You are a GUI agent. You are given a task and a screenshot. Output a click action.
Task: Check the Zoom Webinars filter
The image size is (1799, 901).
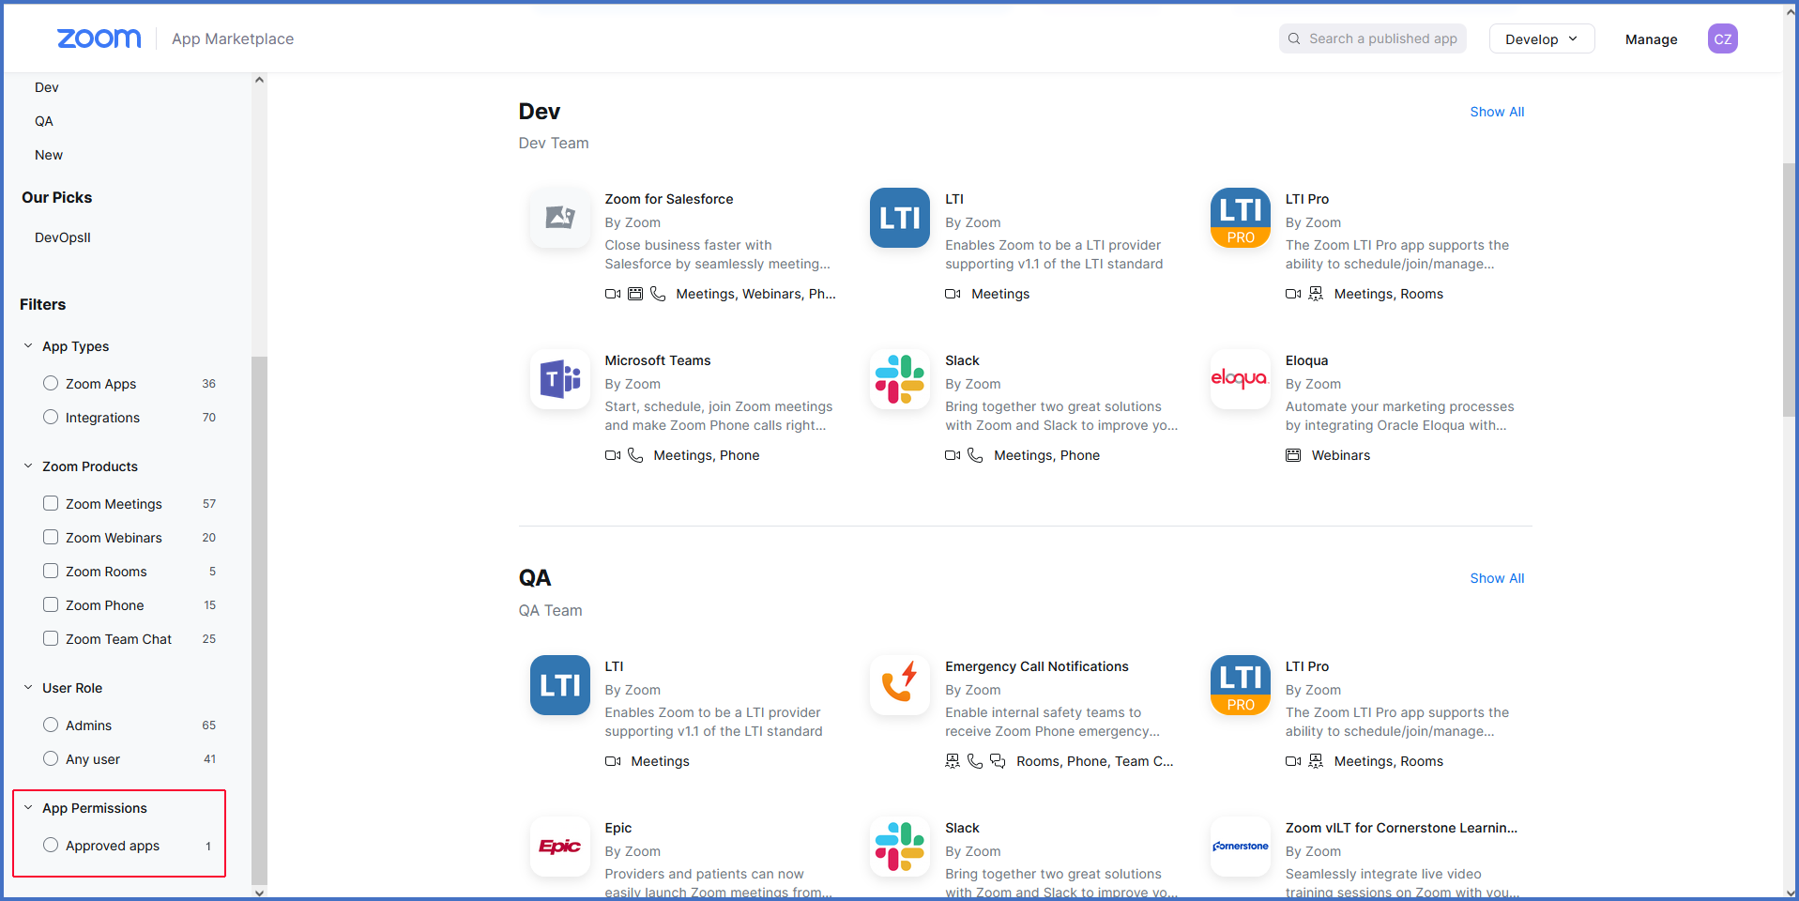[x=51, y=537]
